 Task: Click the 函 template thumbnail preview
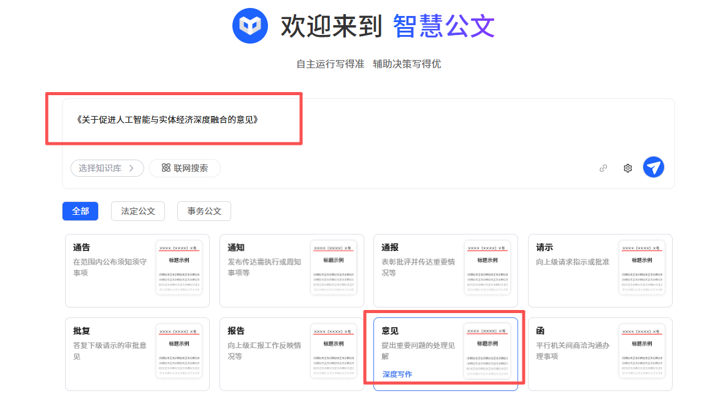click(641, 351)
